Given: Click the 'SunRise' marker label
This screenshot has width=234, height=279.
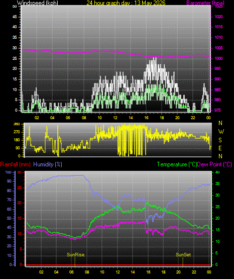Looking at the screenshot, I should pyautogui.click(x=75, y=255).
